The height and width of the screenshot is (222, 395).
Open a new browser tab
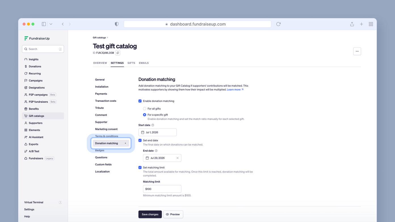(x=361, y=24)
